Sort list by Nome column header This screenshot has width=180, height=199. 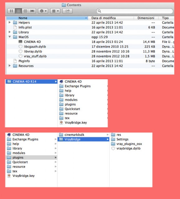(47, 18)
